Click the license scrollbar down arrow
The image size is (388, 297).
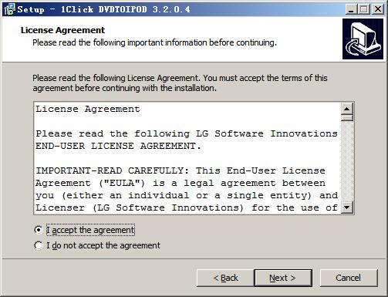(x=347, y=208)
